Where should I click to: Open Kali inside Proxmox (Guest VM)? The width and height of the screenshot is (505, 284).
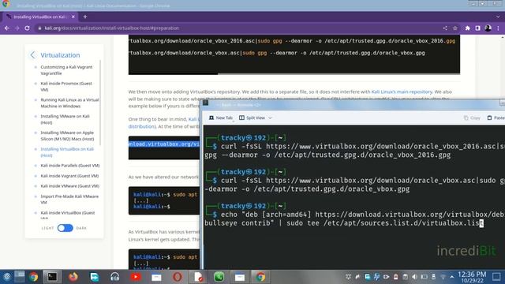click(x=66, y=87)
